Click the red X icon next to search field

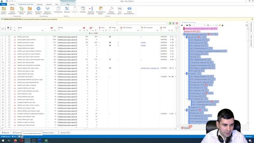click(x=177, y=23)
